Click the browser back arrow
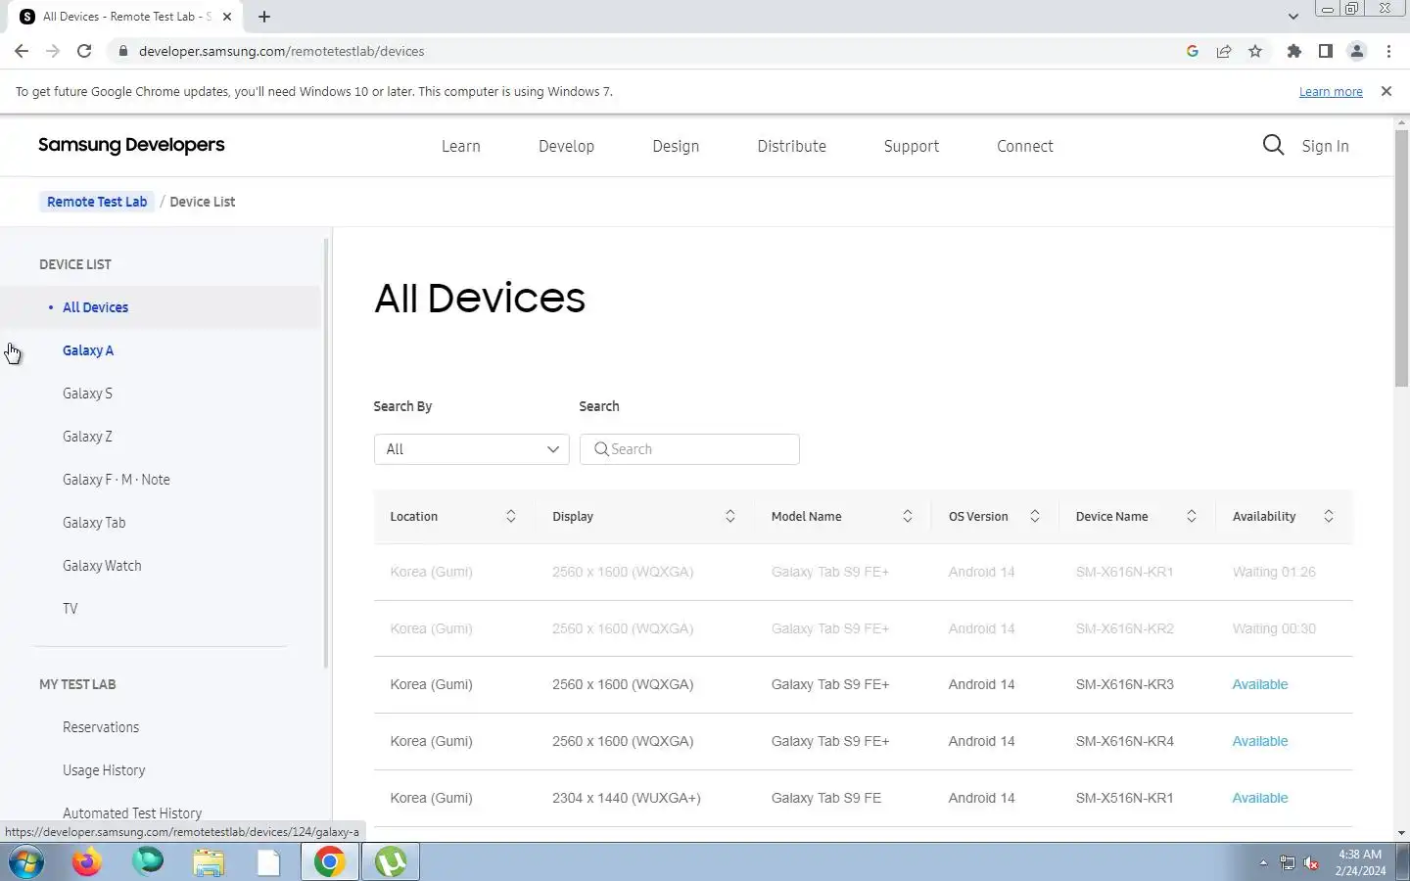This screenshot has width=1410, height=881. point(22,51)
